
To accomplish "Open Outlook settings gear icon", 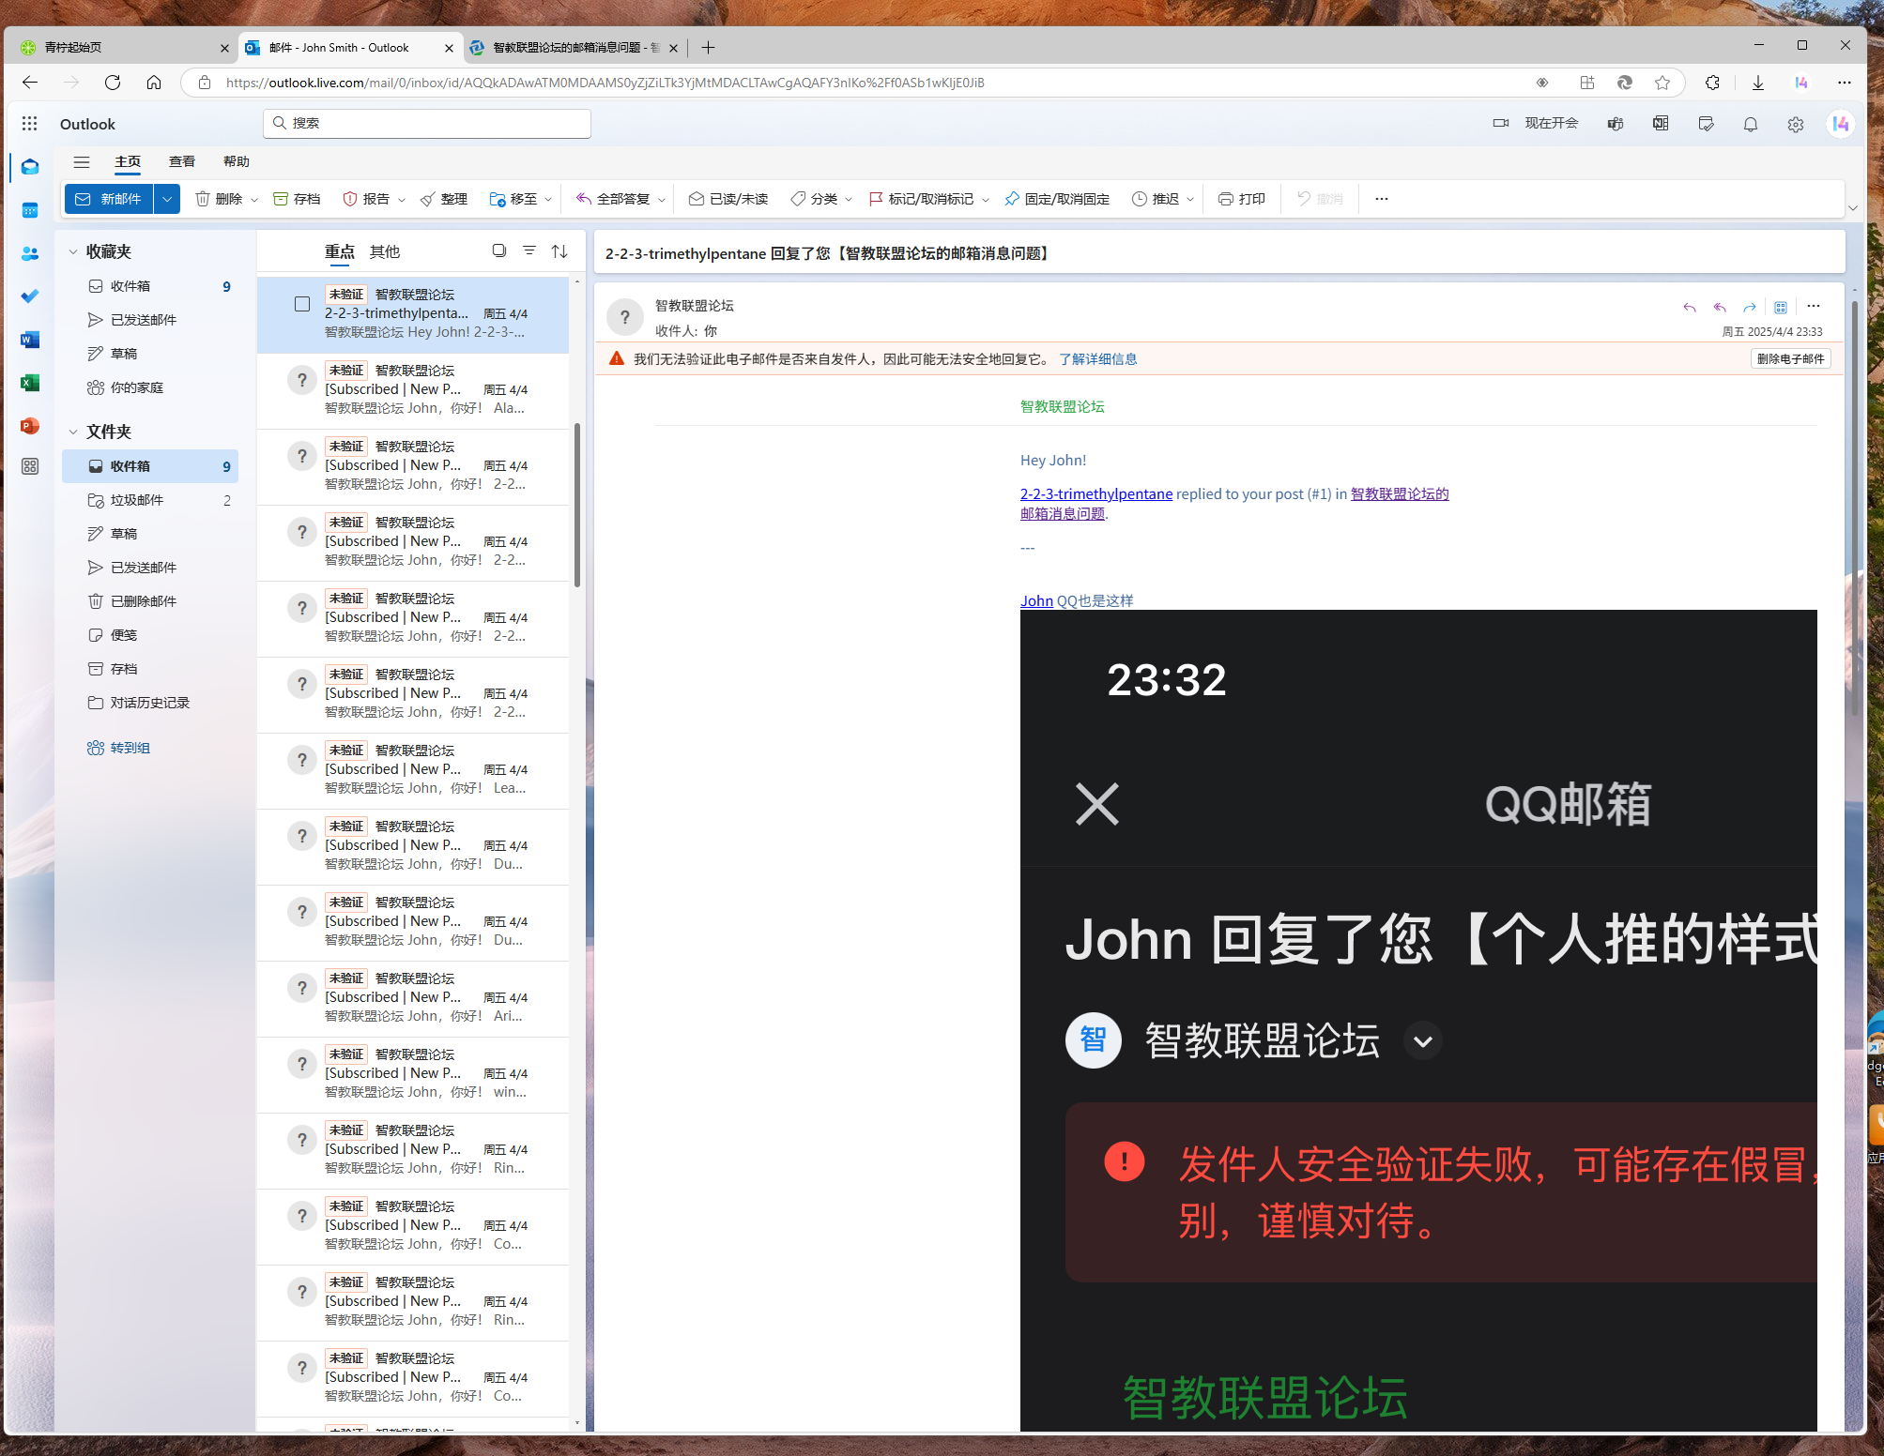I will pos(1795,124).
